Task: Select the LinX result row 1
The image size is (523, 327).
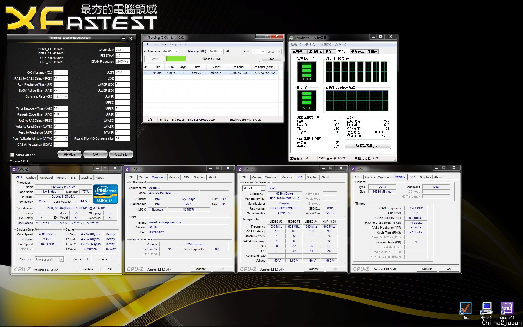Action: click(211, 73)
